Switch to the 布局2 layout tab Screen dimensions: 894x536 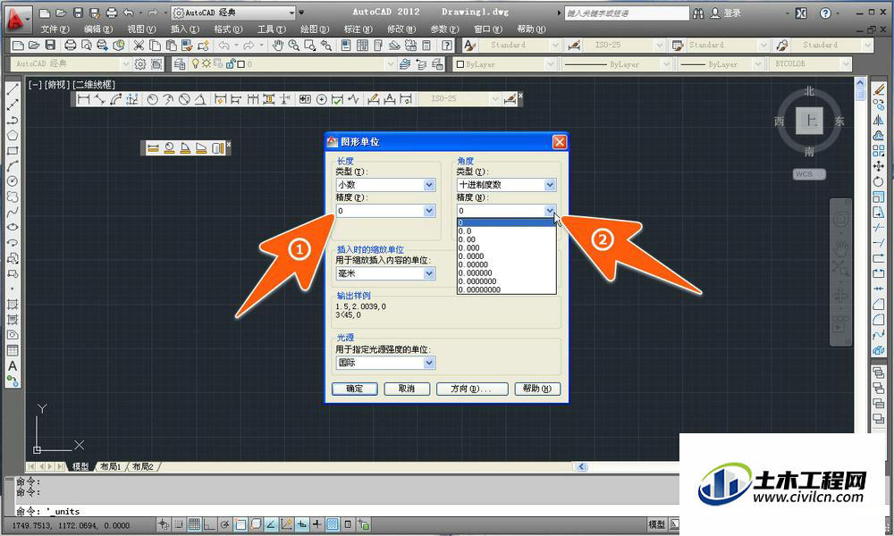click(142, 466)
